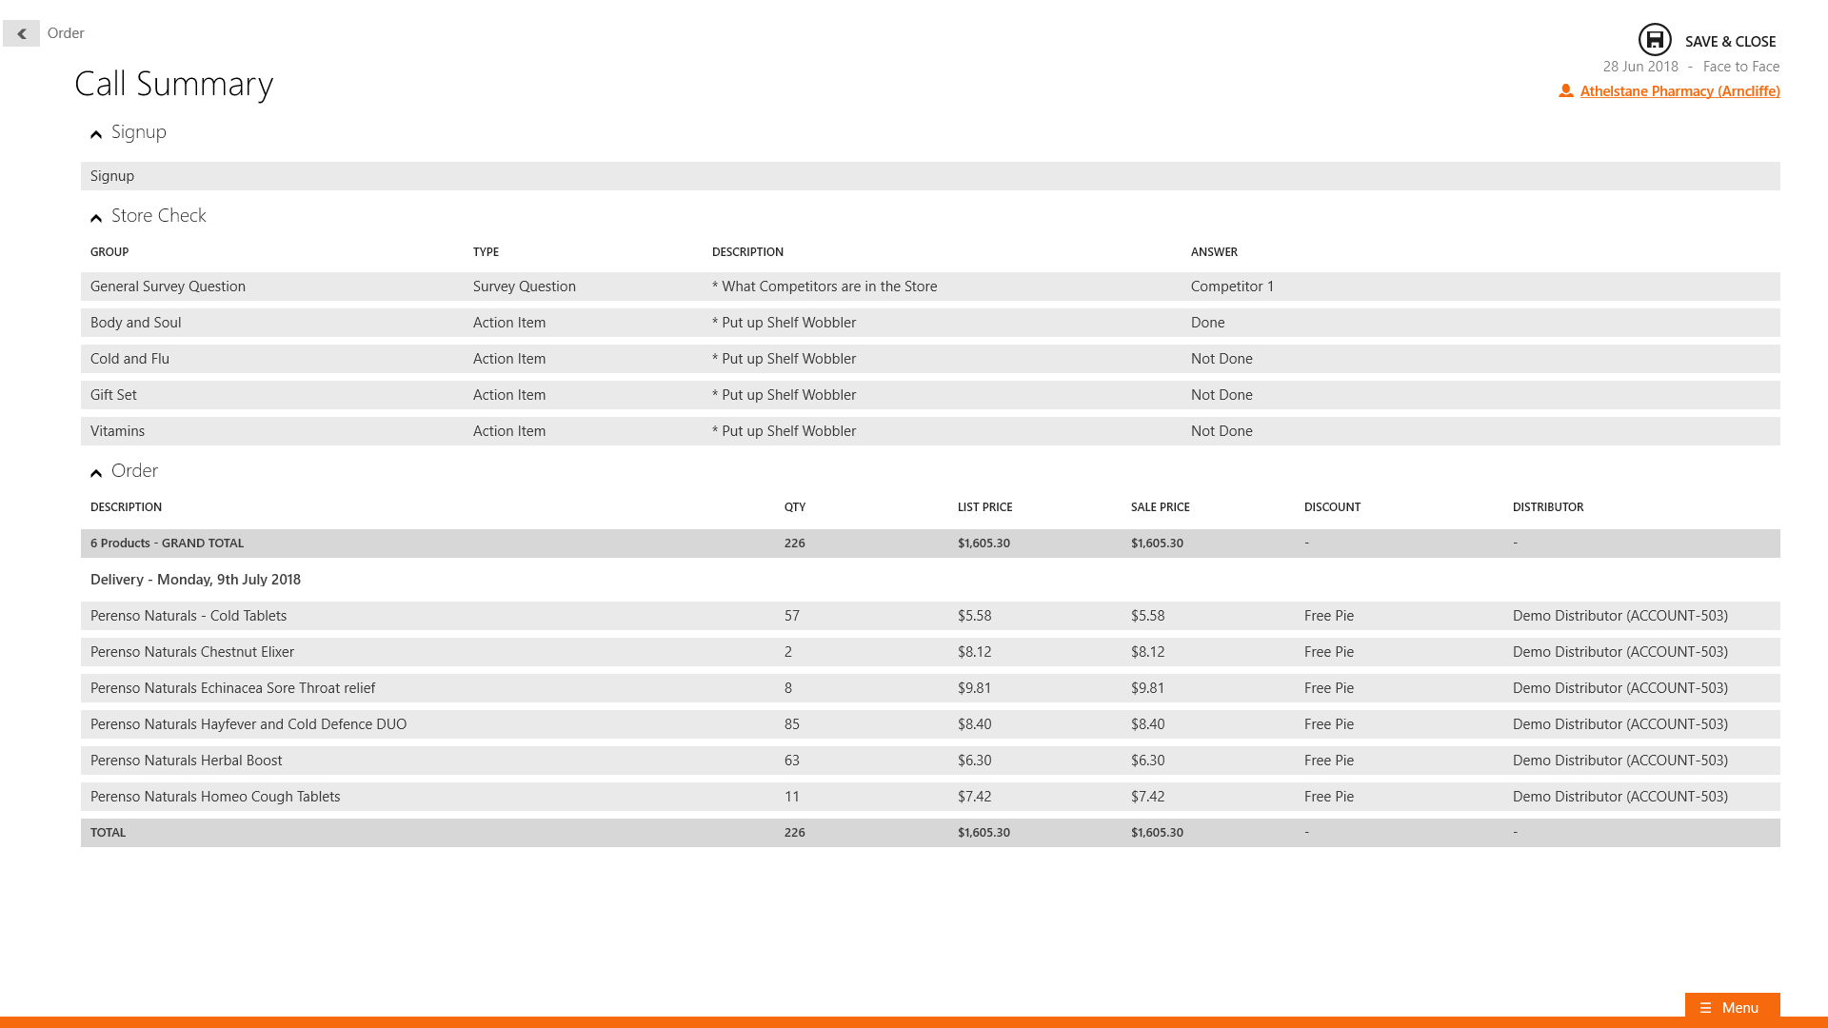Click the pharmacy person icon
The image size is (1828, 1028).
point(1565,90)
